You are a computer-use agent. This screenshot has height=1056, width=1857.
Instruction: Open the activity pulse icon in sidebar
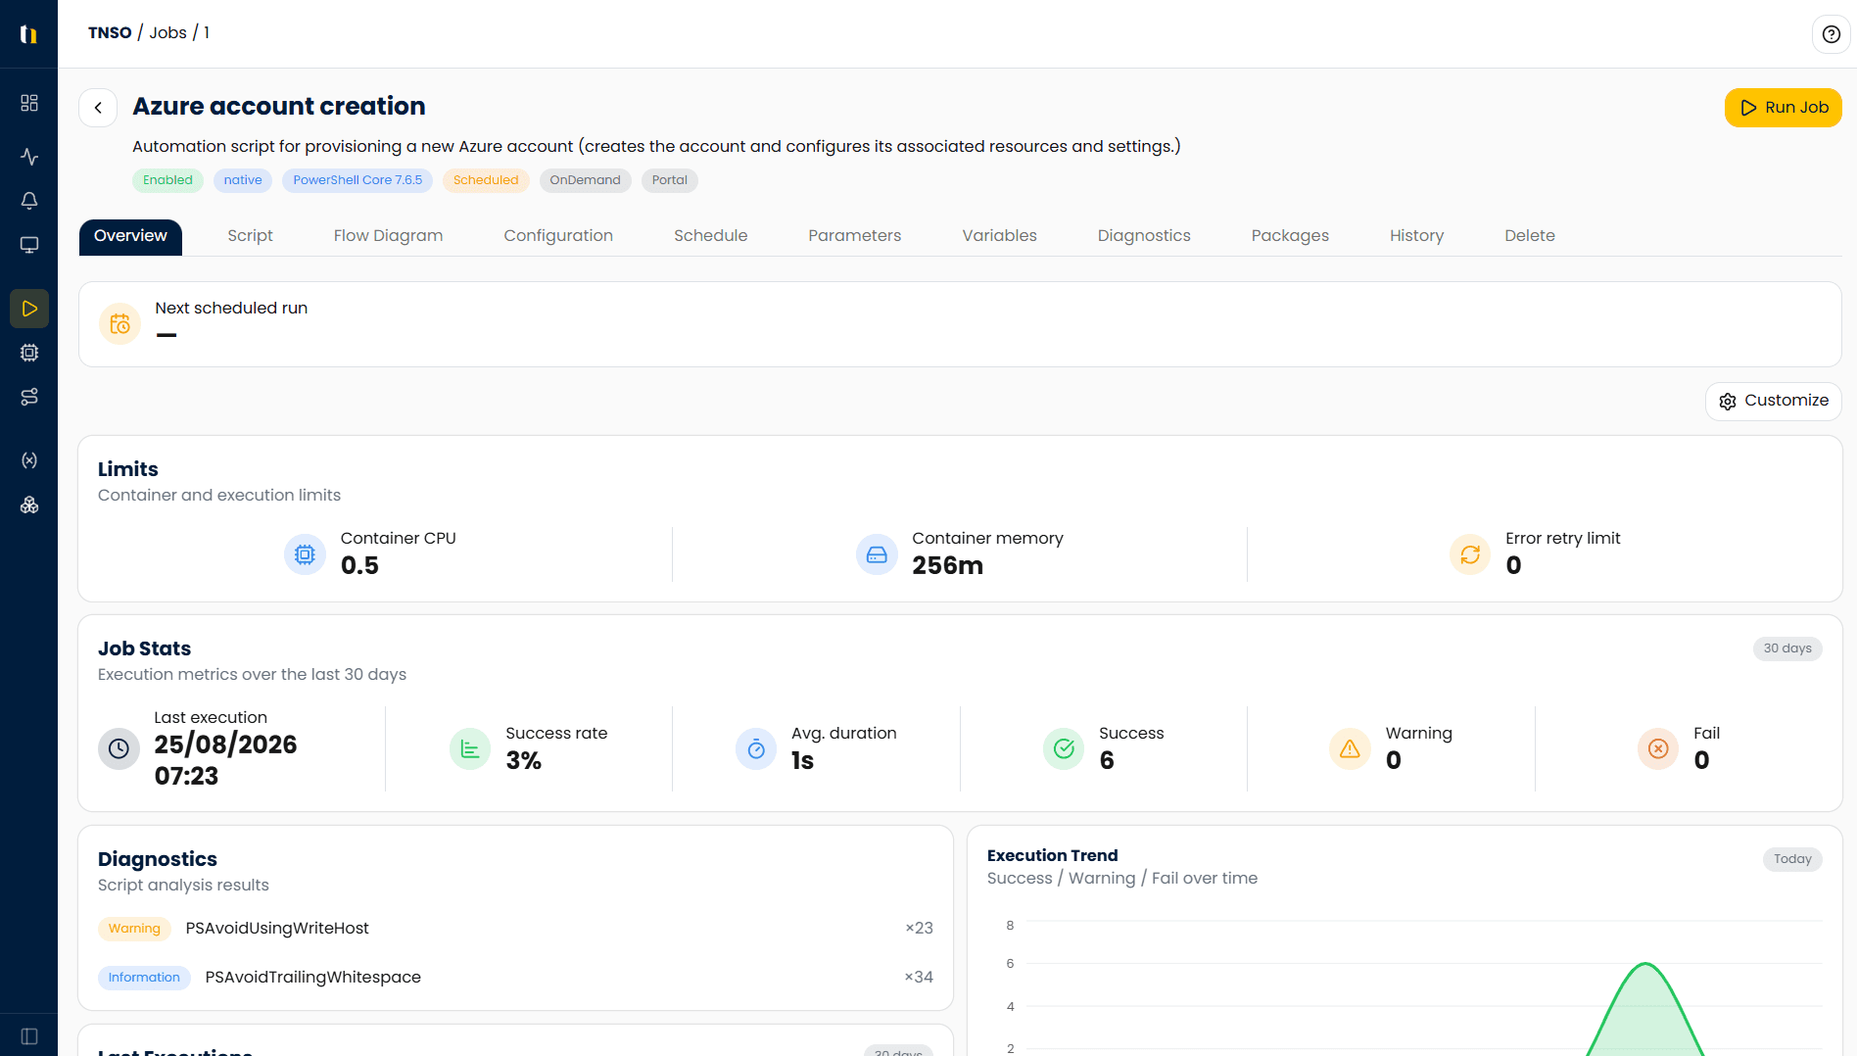(29, 157)
